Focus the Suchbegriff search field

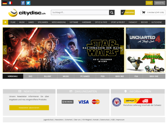click(80, 12)
